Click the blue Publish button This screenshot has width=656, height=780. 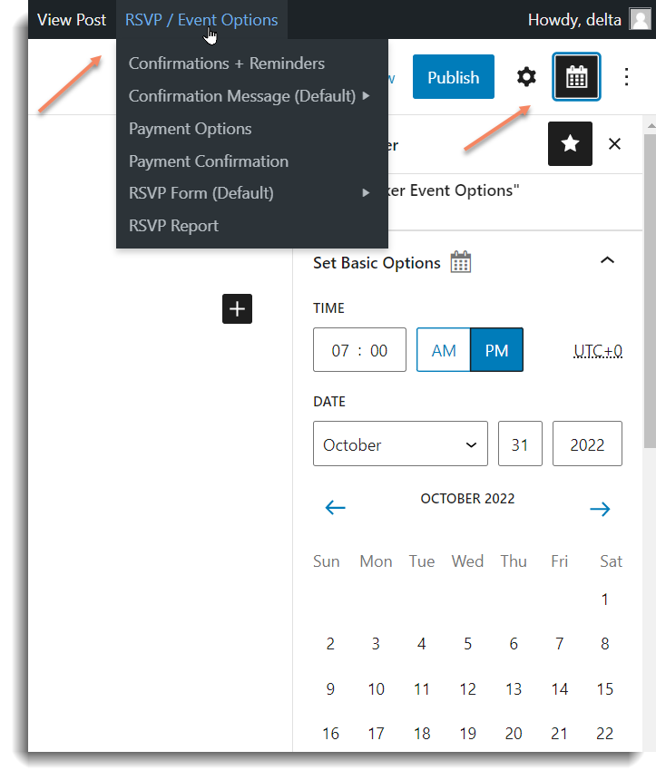coord(453,77)
